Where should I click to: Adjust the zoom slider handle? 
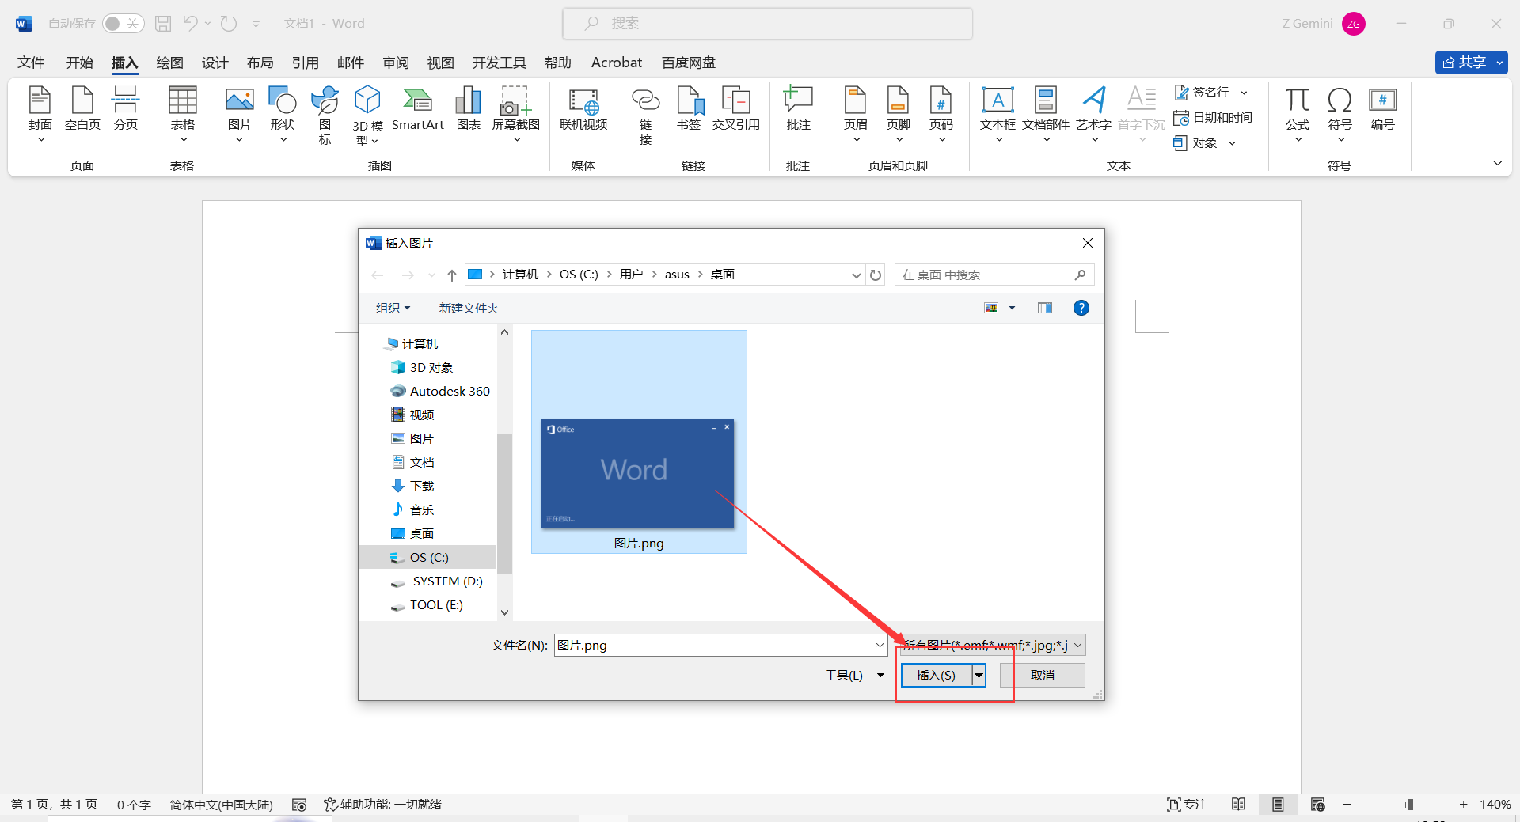point(1410,804)
